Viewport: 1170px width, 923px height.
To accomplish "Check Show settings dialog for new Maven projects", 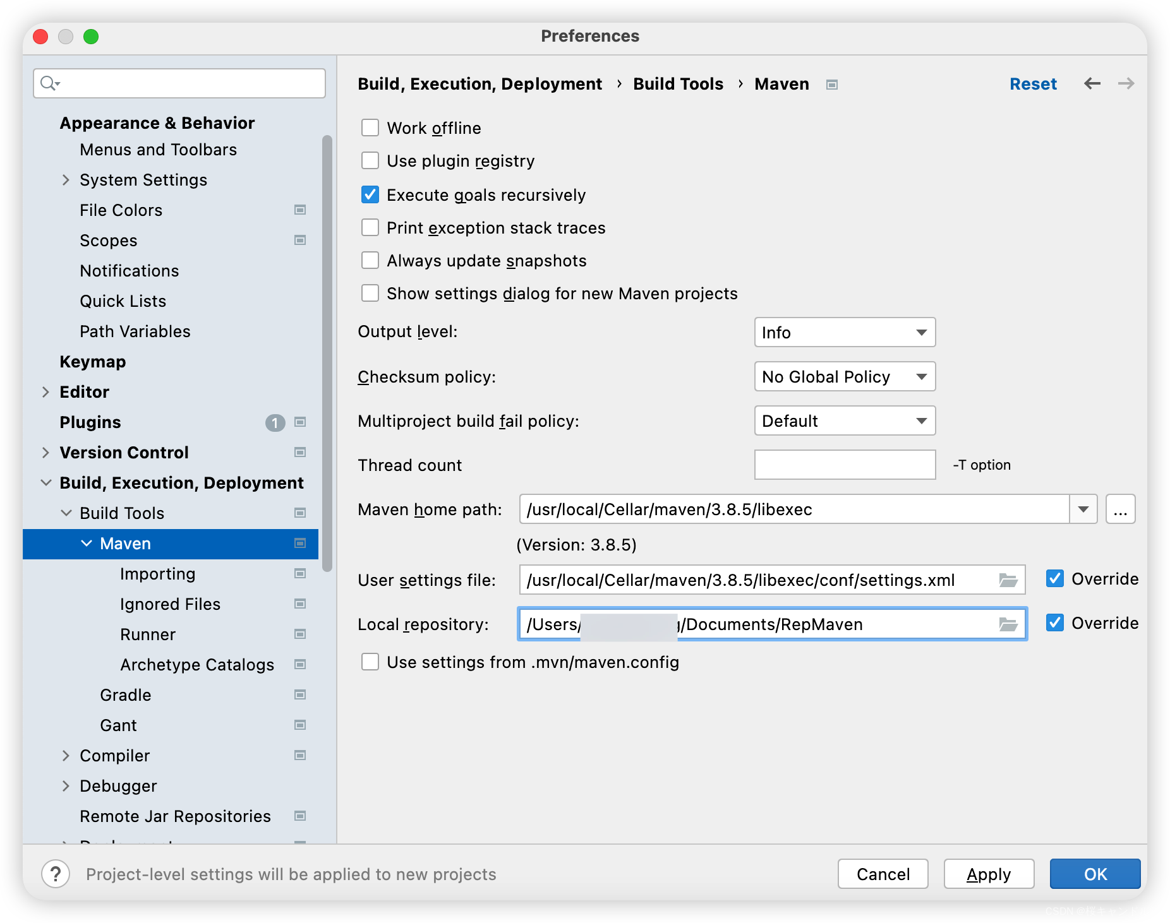I will click(x=370, y=293).
